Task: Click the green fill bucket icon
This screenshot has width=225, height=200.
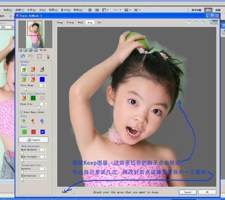Action: [x=24, y=121]
